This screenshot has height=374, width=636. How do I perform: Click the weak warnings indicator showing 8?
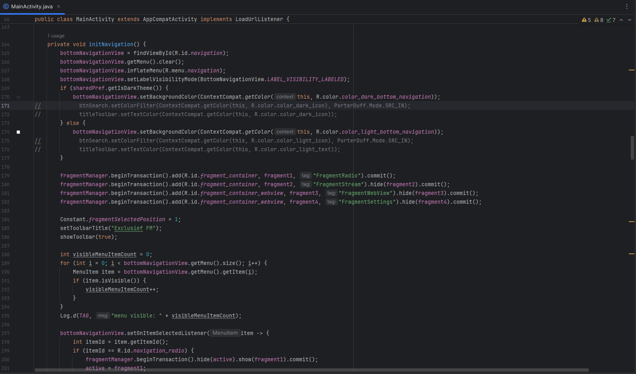[x=599, y=20]
